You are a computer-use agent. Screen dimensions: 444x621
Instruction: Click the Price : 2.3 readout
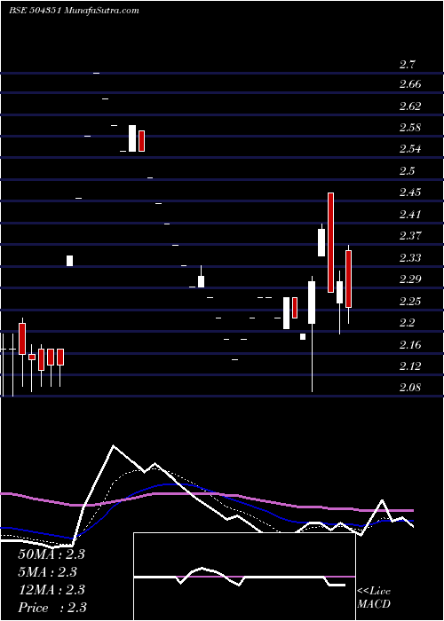(x=52, y=608)
